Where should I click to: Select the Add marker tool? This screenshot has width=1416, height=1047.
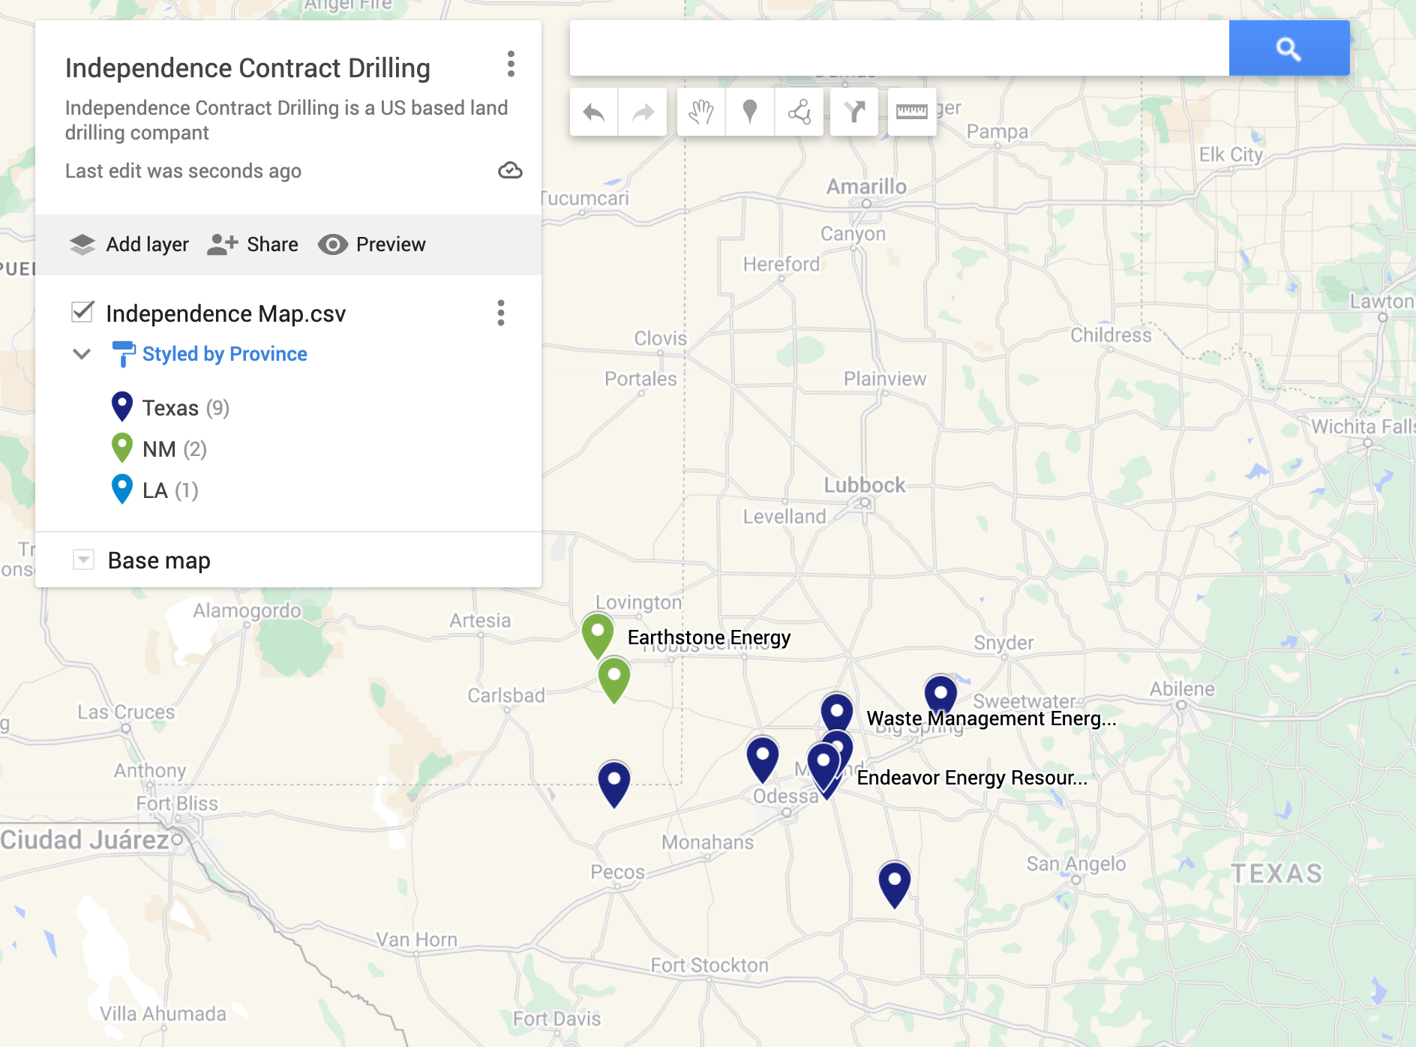pyautogui.click(x=750, y=112)
